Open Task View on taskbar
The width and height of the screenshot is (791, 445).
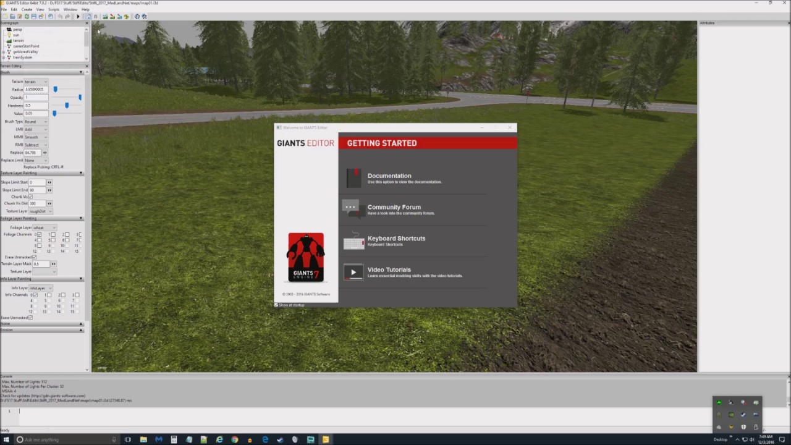[128, 439]
